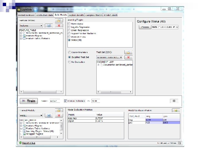Toggle the Feature Selection checkbox
This screenshot has height=150, width=200.
[x=66, y=101]
